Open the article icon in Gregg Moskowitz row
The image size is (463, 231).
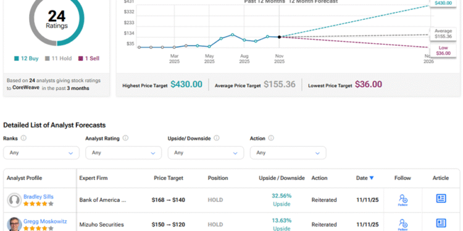[x=441, y=223]
